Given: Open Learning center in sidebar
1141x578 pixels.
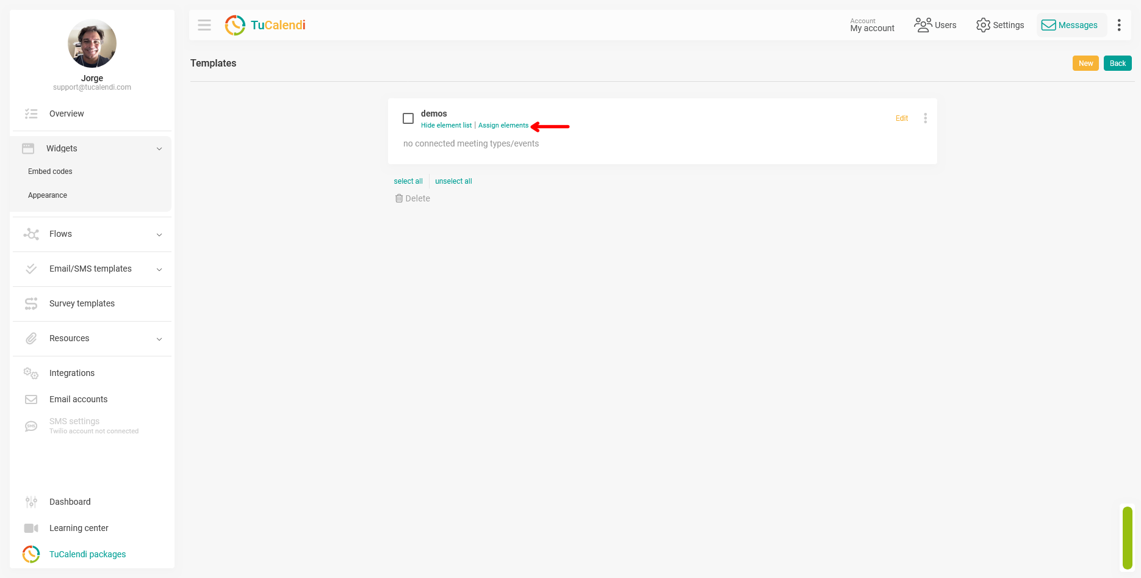Looking at the screenshot, I should point(79,528).
